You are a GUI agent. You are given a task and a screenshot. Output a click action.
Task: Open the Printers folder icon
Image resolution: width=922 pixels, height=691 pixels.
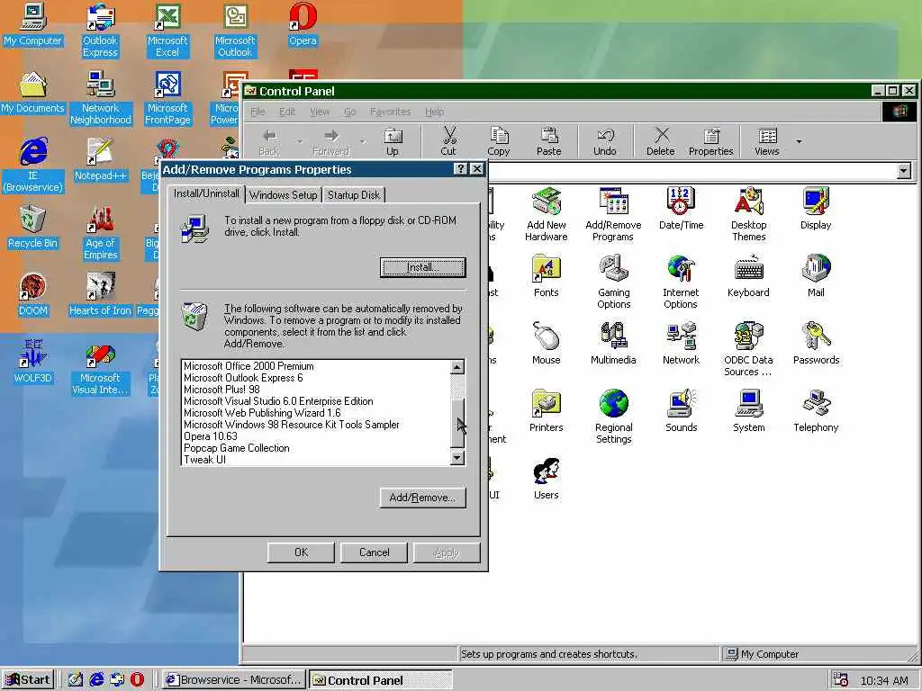click(547, 410)
